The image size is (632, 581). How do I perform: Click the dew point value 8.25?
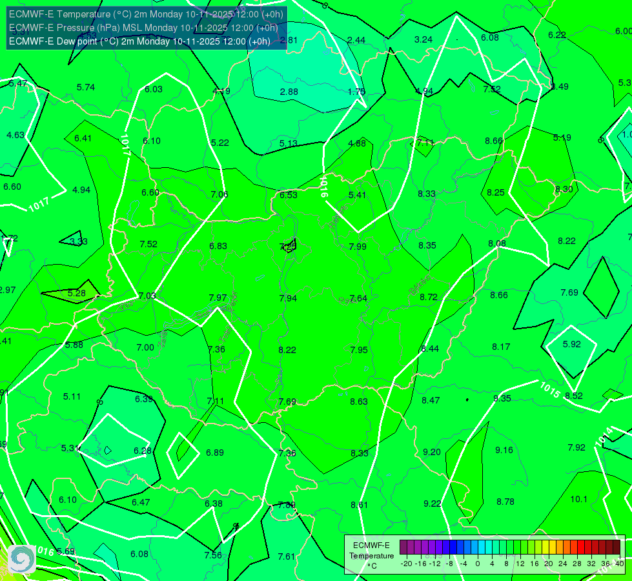click(x=496, y=193)
